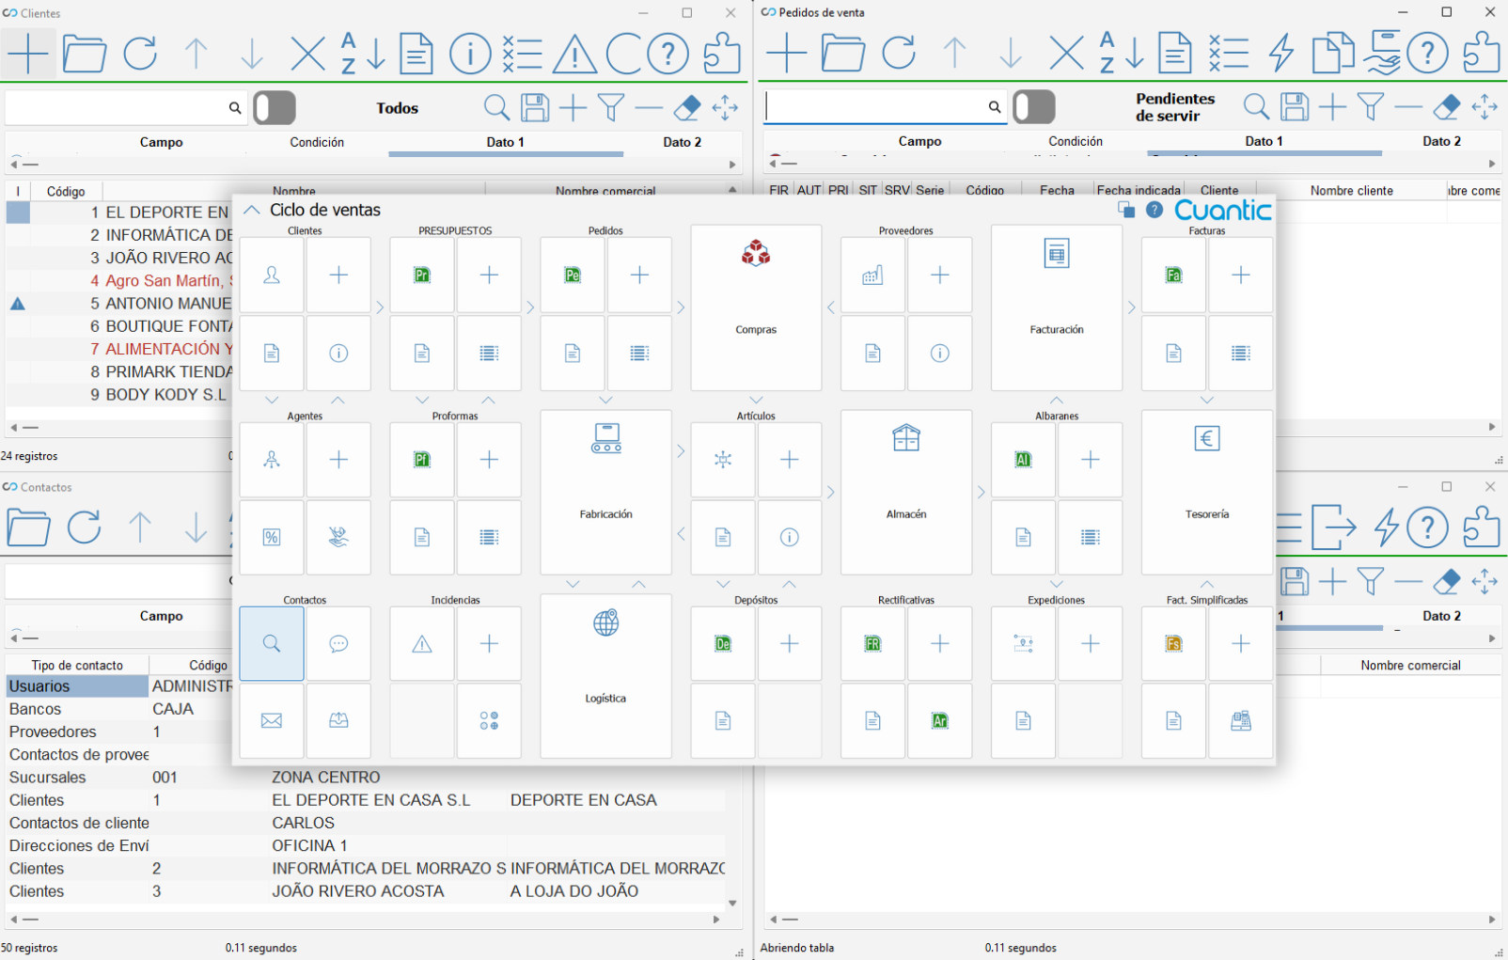1508x960 pixels.
Task: Click the Contactos search magnifier tile
Action: [272, 643]
